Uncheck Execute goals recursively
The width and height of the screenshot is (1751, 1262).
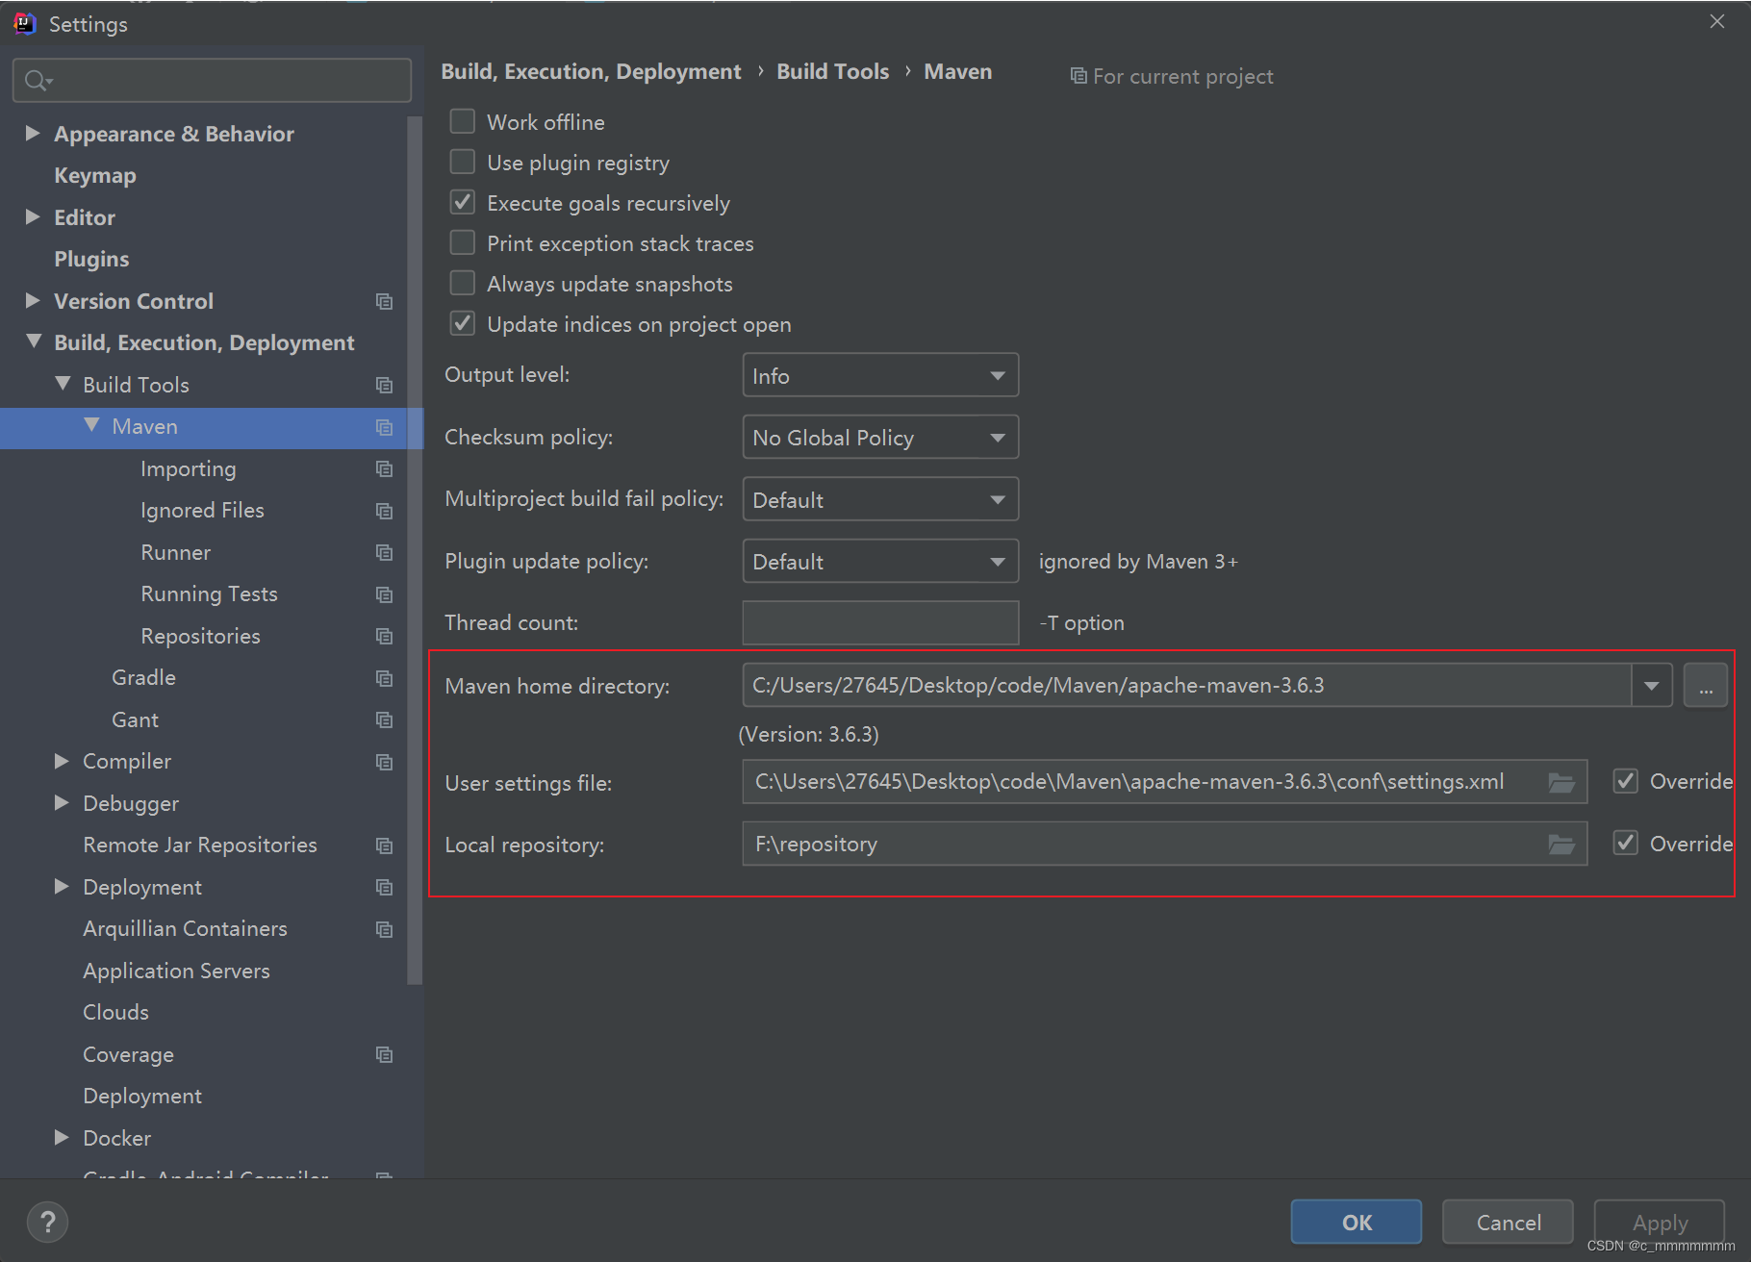[463, 202]
